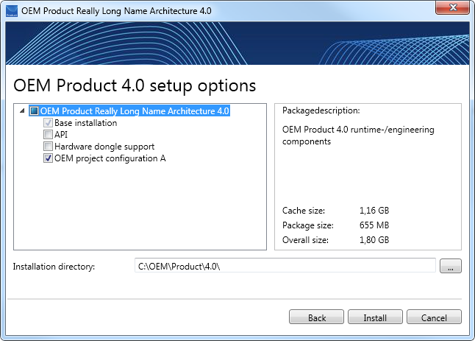Go Back to the previous setup step
Viewport: 475px width, 341px height.
[x=317, y=317]
